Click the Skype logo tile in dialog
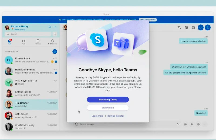This screenshot has width=216, height=140. (x=97, y=40)
